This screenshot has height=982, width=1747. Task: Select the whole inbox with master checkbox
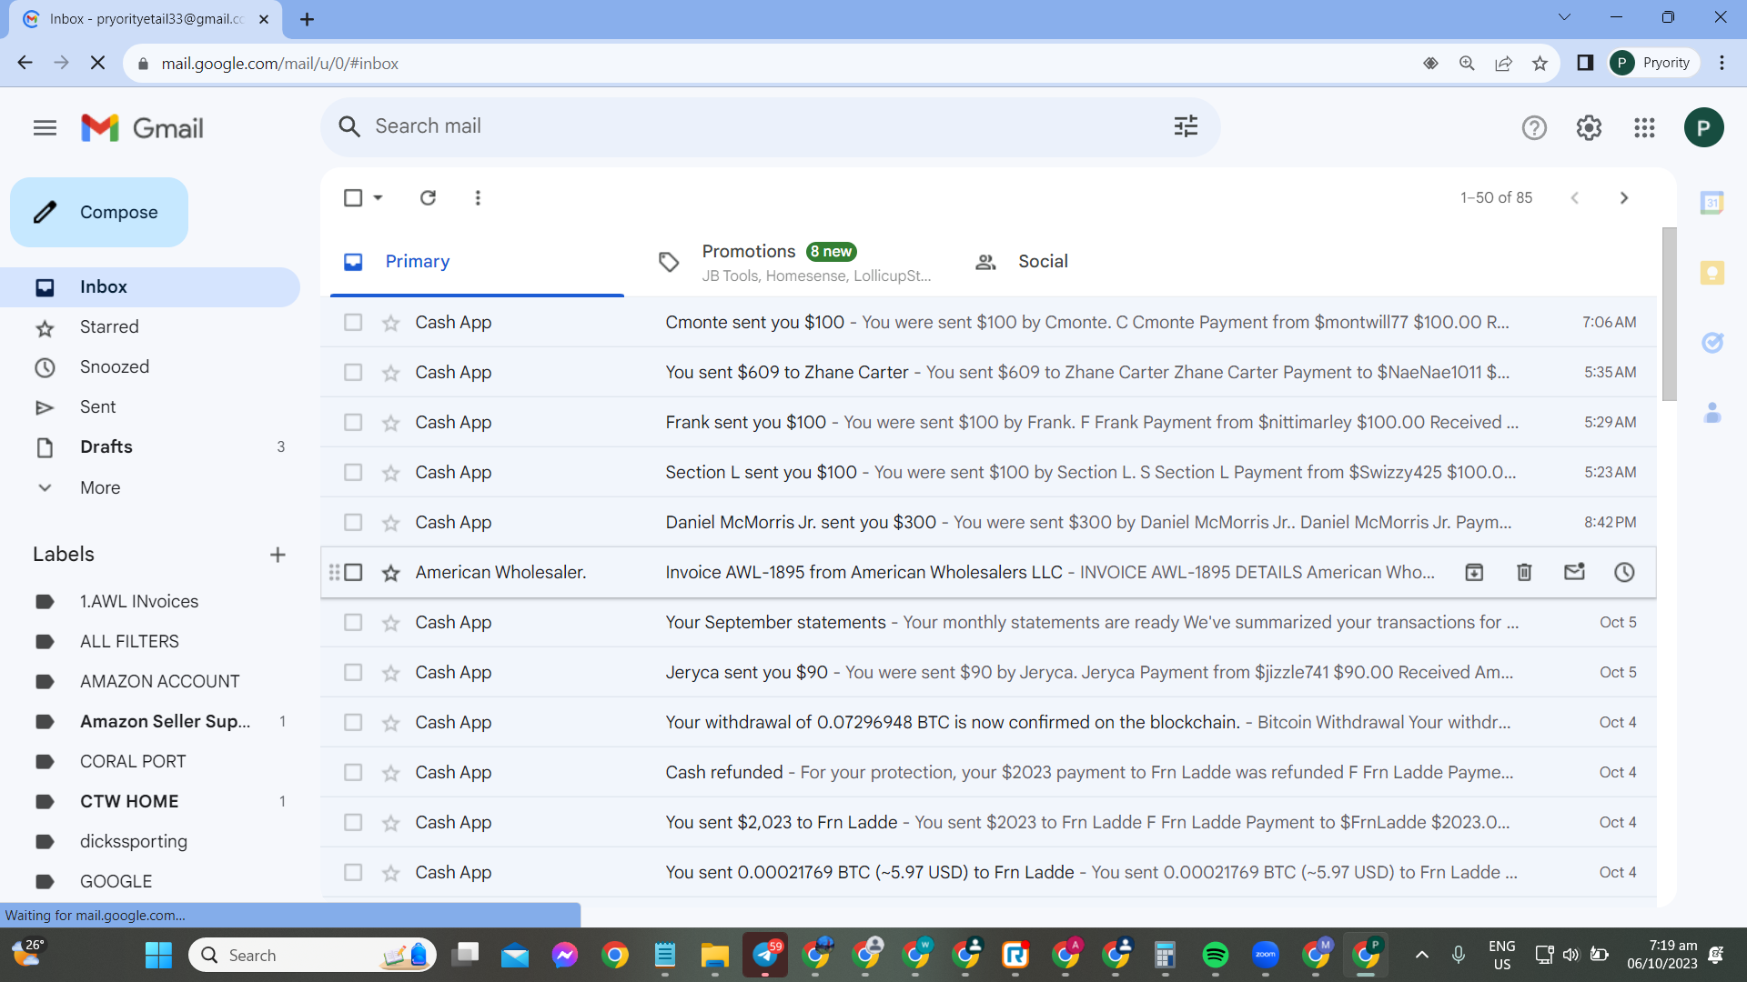tap(353, 197)
